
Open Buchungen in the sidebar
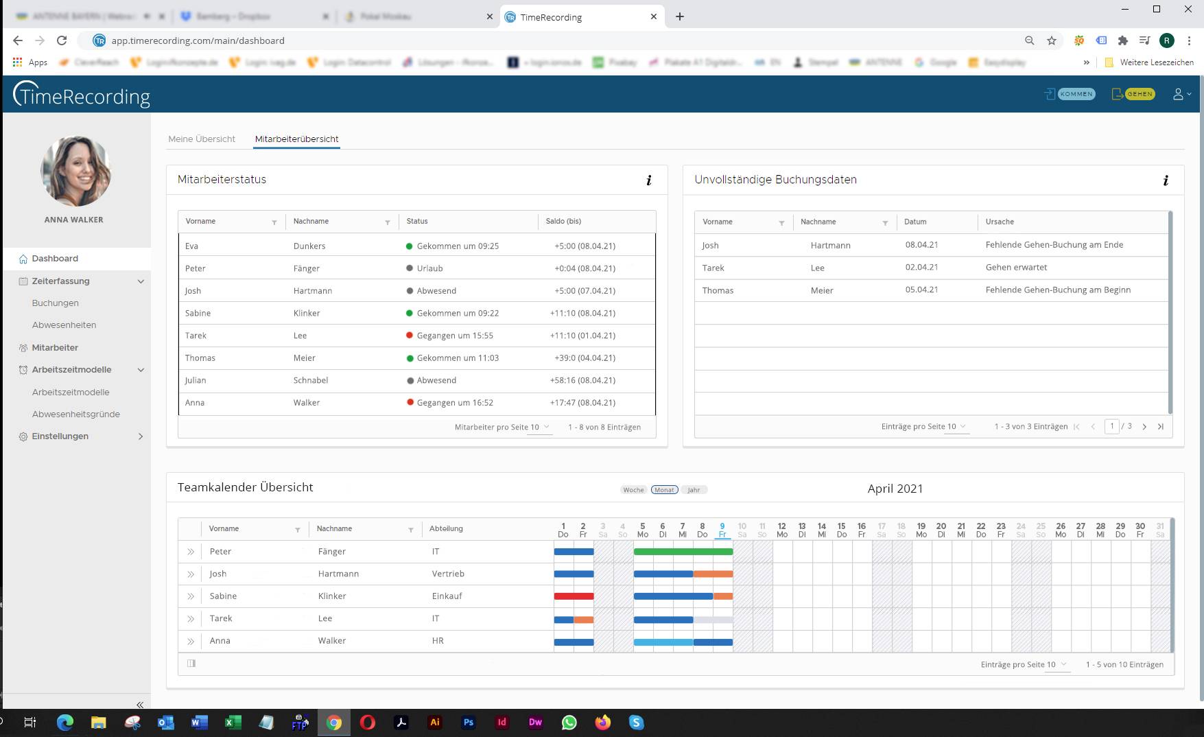click(55, 303)
